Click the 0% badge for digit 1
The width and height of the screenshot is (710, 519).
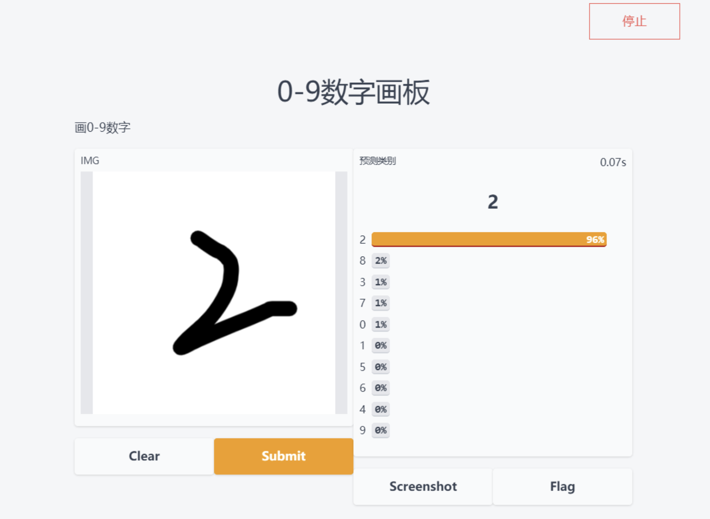pyautogui.click(x=381, y=346)
